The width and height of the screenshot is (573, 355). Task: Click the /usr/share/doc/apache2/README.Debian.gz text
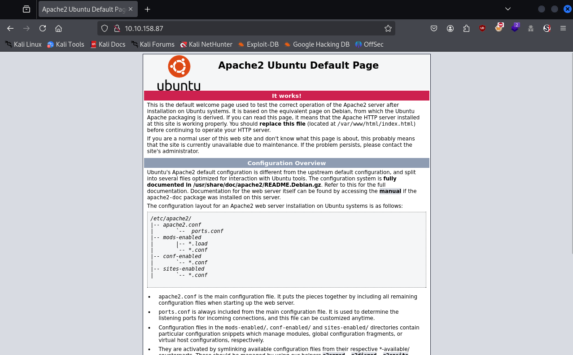coord(256,185)
